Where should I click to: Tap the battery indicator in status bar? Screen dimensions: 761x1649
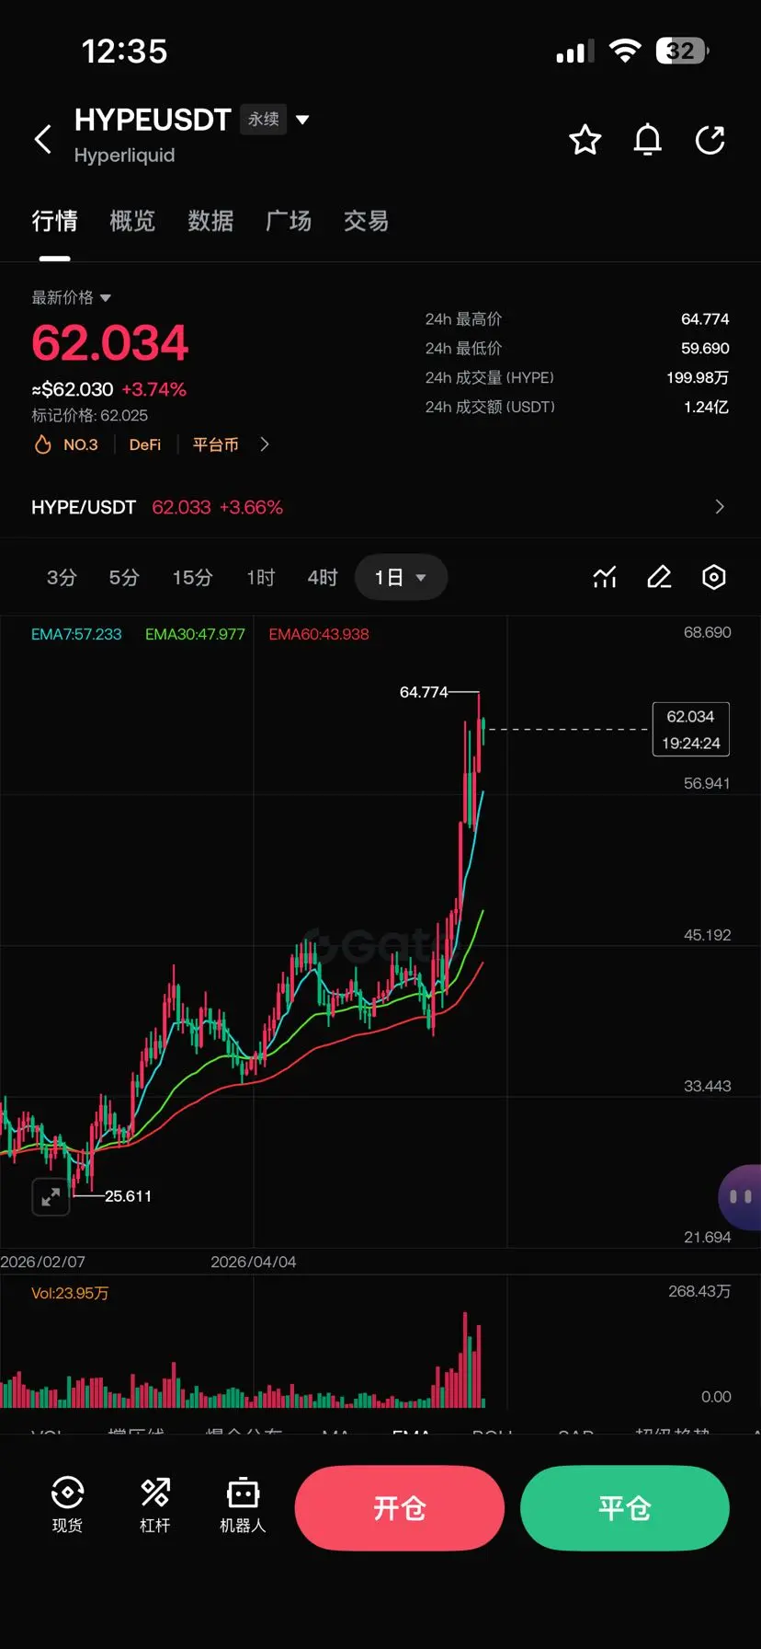point(682,51)
